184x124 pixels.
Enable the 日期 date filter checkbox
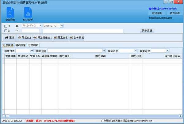coord(6,26)
